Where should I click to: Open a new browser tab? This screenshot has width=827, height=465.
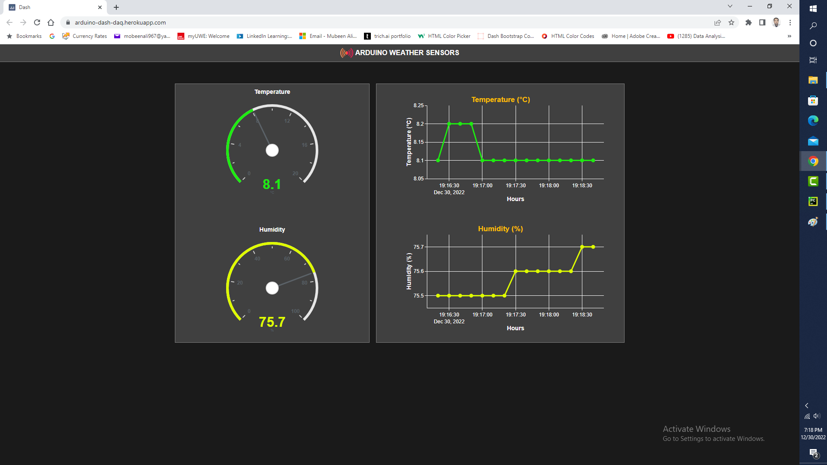(116, 7)
